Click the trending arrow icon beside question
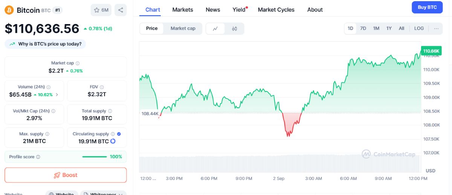Viewport: 452px width, 195px height. click(x=12, y=44)
